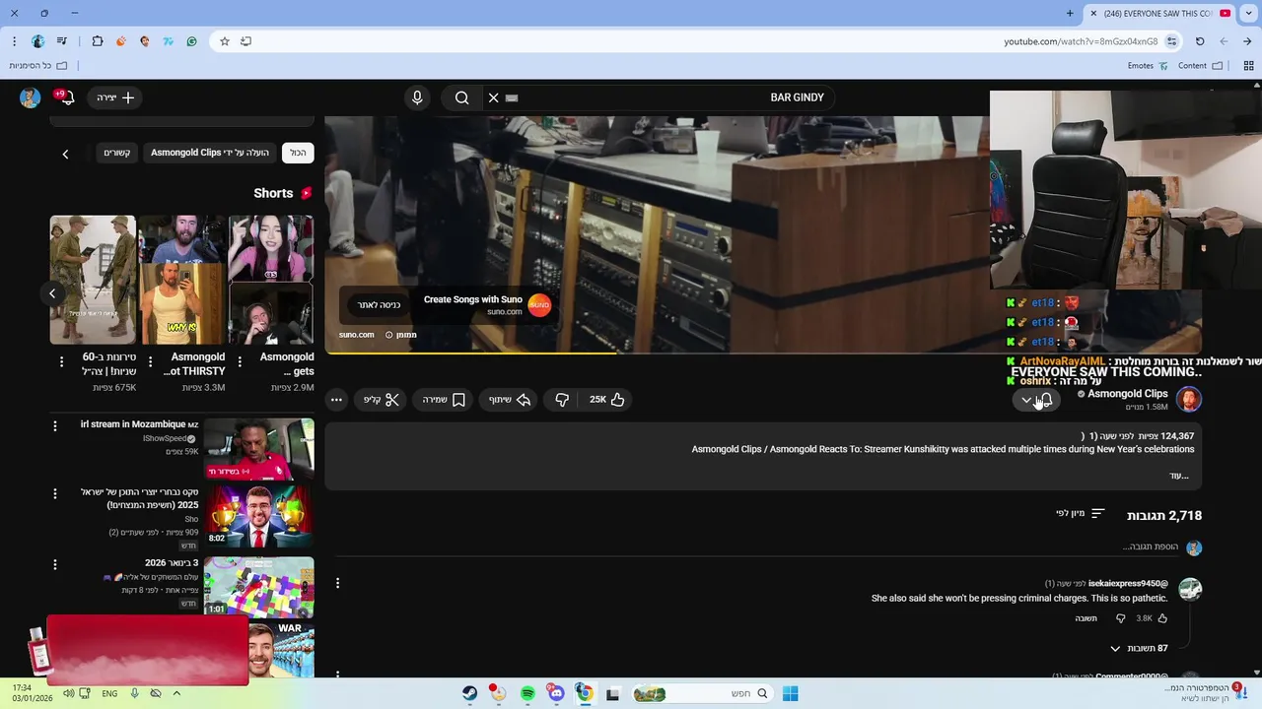The height and width of the screenshot is (709, 1262).
Task: Open YouTube notifications bell with 9+ badge
Action: pos(66,97)
